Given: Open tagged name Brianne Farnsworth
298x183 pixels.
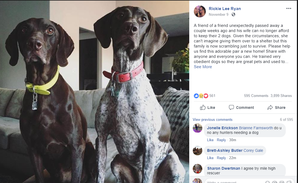Looking at the screenshot, I should (256, 128).
